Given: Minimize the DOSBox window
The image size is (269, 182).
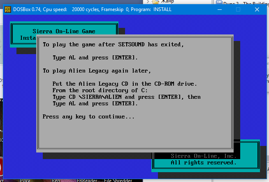Looking at the screenshot, I should pos(220,9).
